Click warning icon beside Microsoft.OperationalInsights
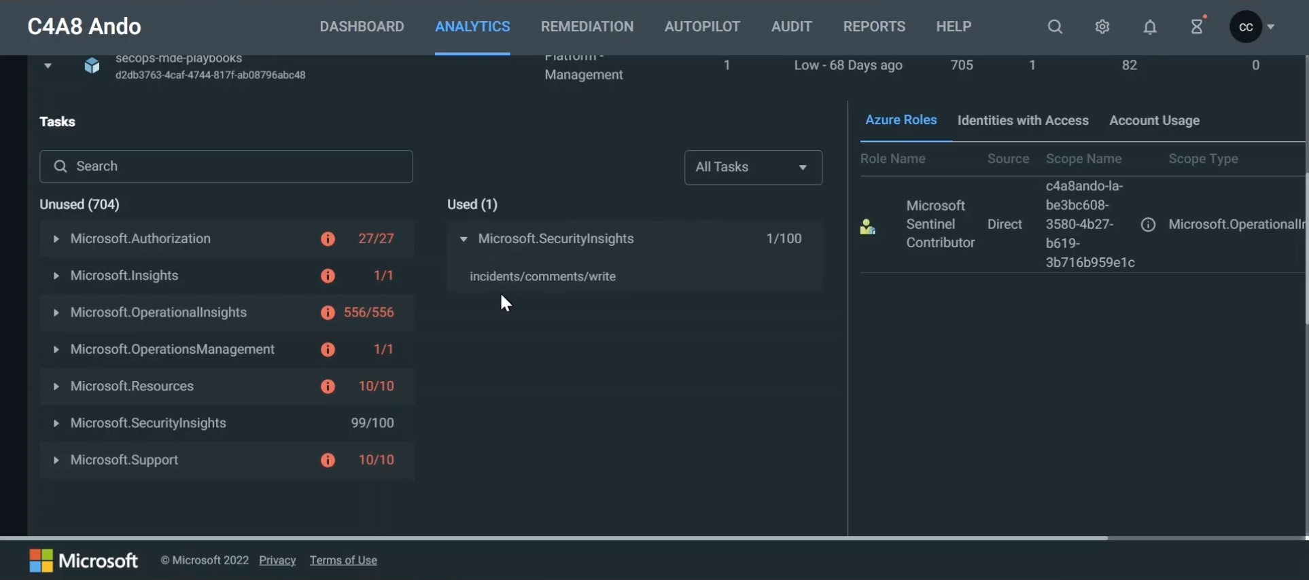This screenshot has width=1309, height=580. (x=328, y=312)
